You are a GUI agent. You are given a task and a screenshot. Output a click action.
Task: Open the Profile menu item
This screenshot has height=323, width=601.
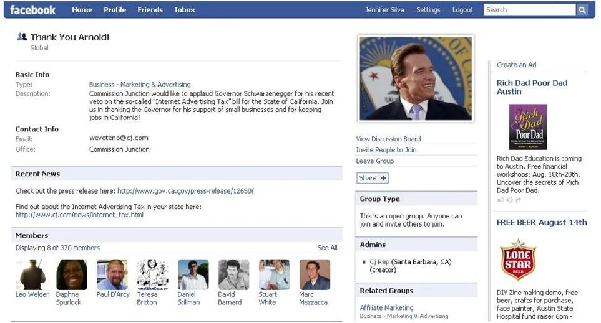(x=115, y=10)
